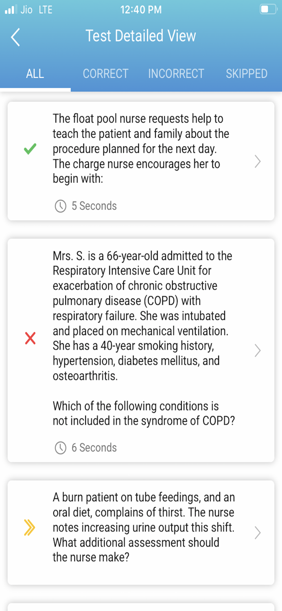Expand the float pool nurse question details
The image size is (282, 611).
click(257, 162)
